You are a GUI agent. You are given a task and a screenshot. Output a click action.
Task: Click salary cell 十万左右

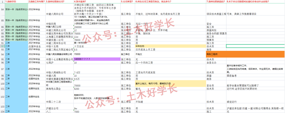(x=97, y=46)
